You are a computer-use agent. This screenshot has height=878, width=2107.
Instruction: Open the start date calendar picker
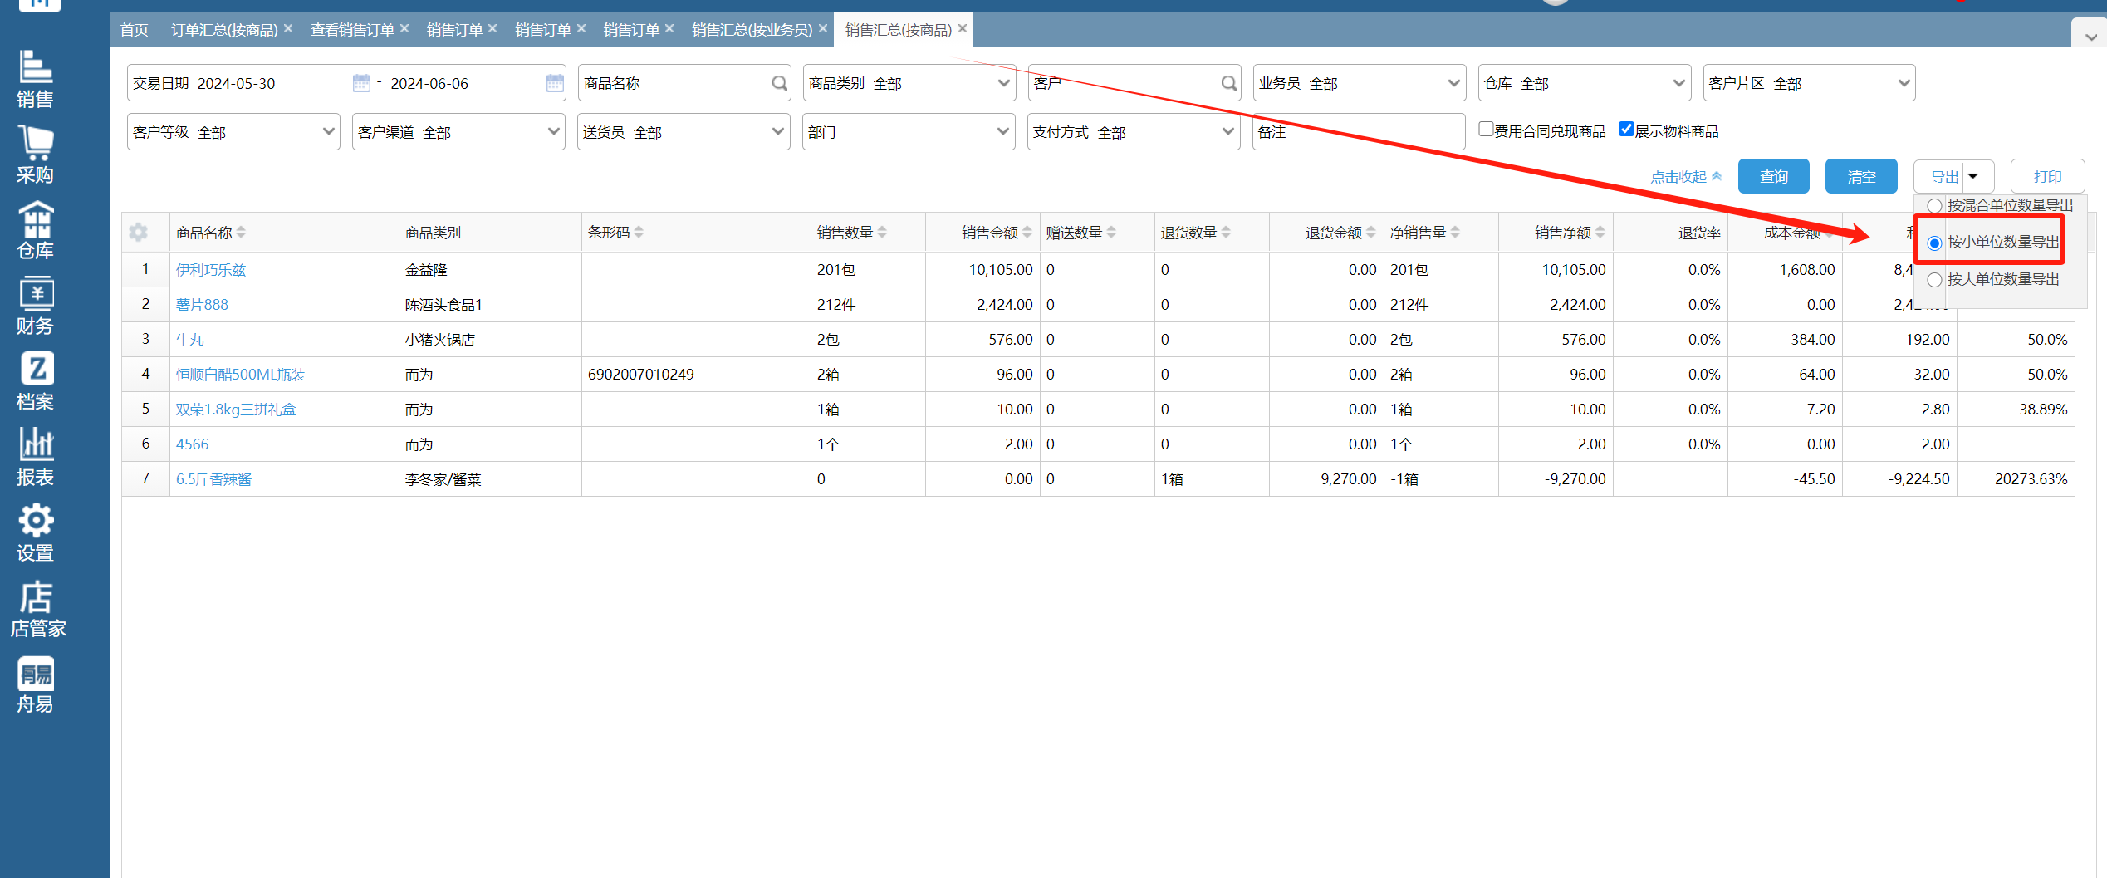(x=361, y=83)
